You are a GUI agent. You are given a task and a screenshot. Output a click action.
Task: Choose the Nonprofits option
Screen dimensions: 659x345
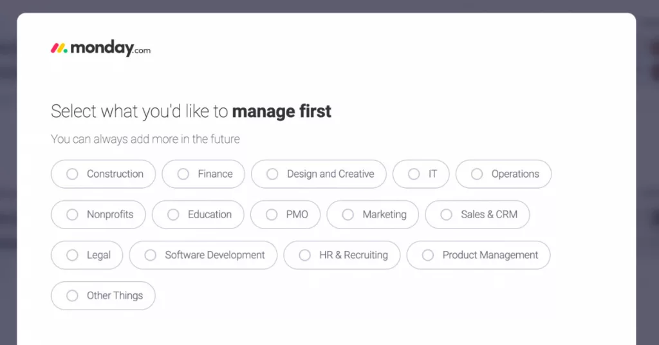(x=98, y=215)
